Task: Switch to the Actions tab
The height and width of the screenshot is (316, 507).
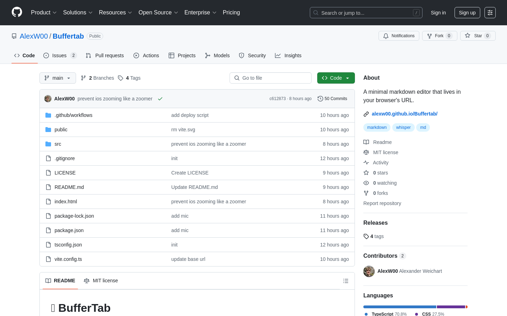Action: [x=146, y=55]
